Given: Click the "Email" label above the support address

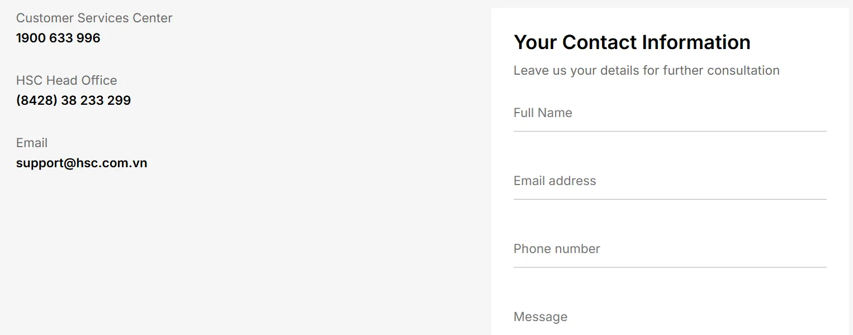Looking at the screenshot, I should [x=32, y=143].
